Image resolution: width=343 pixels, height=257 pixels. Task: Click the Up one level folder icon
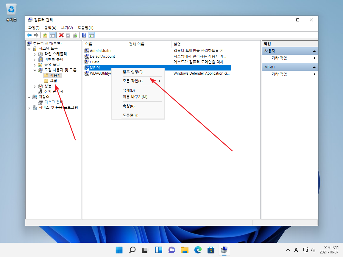tap(45, 35)
